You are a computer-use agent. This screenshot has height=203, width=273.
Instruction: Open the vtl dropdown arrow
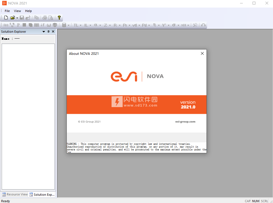pyautogui.click(x=139, y=25)
